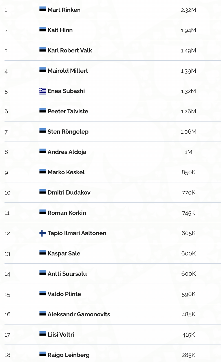221x362 pixels.
Task: Click Kaspar Sale's name
Action: (64, 253)
